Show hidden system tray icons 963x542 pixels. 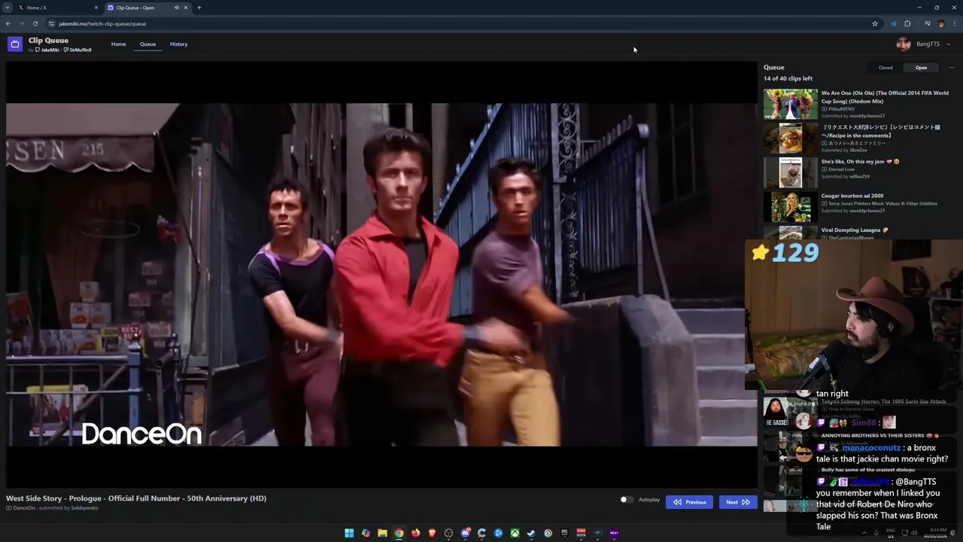point(864,533)
